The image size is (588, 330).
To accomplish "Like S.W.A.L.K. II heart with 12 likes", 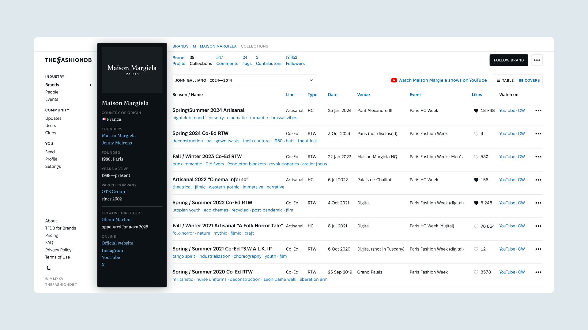I will [476, 249].
